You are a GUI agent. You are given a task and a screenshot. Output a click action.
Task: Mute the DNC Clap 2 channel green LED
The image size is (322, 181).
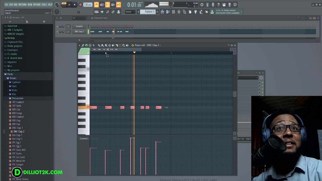click(57, 32)
